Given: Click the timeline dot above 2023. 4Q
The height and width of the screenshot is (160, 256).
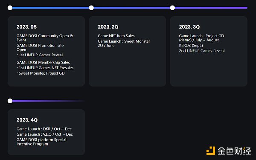Looking at the screenshot, I should pos(10,101).
